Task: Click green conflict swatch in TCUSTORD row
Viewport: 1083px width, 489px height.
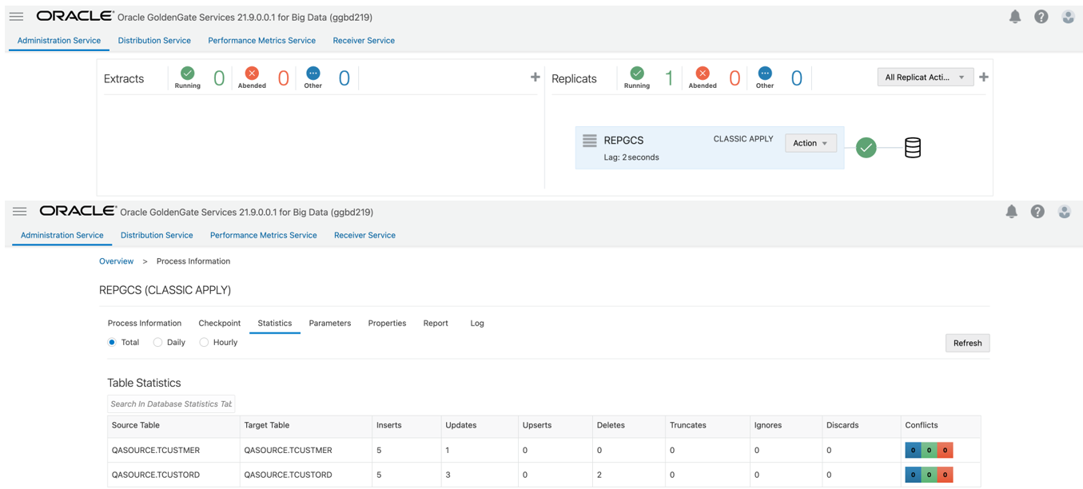Action: pyautogui.click(x=929, y=475)
